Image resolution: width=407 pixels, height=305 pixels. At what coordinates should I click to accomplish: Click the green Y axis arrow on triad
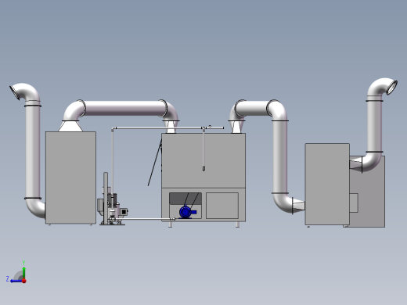[x=23, y=273]
